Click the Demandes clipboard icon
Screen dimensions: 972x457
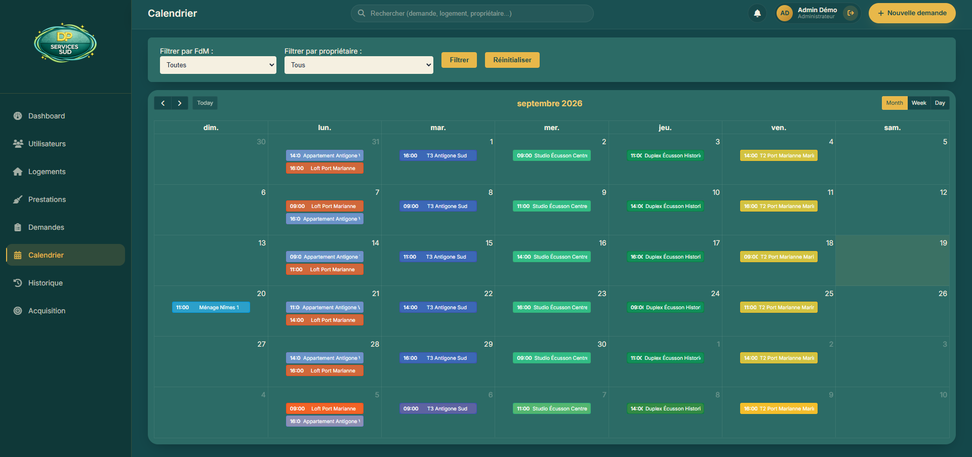click(18, 227)
